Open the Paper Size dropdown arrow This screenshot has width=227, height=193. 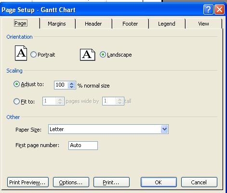164,129
